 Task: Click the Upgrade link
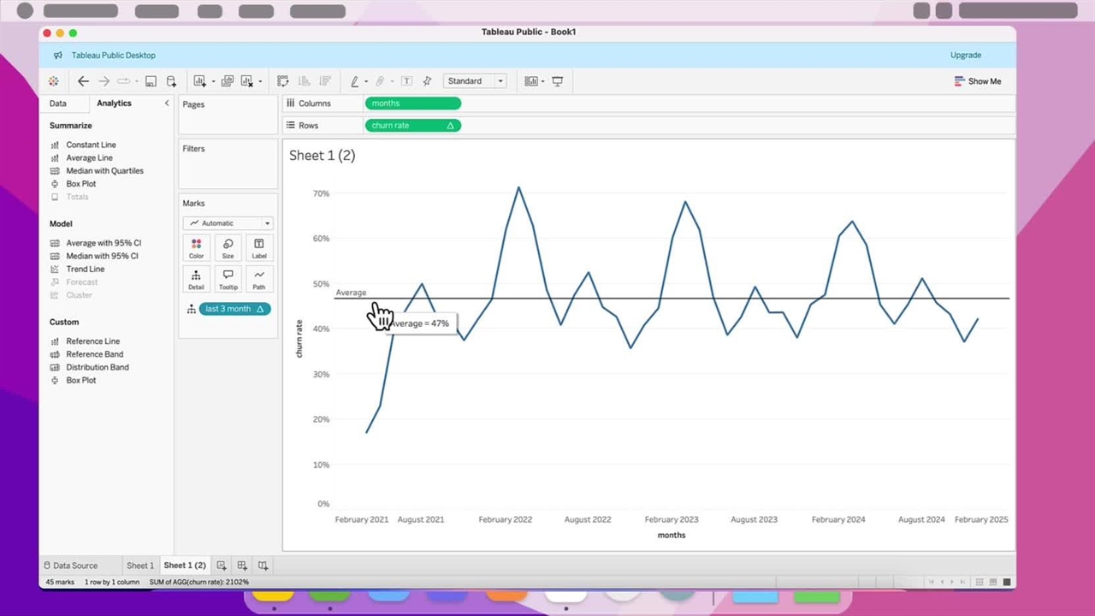pyautogui.click(x=966, y=56)
